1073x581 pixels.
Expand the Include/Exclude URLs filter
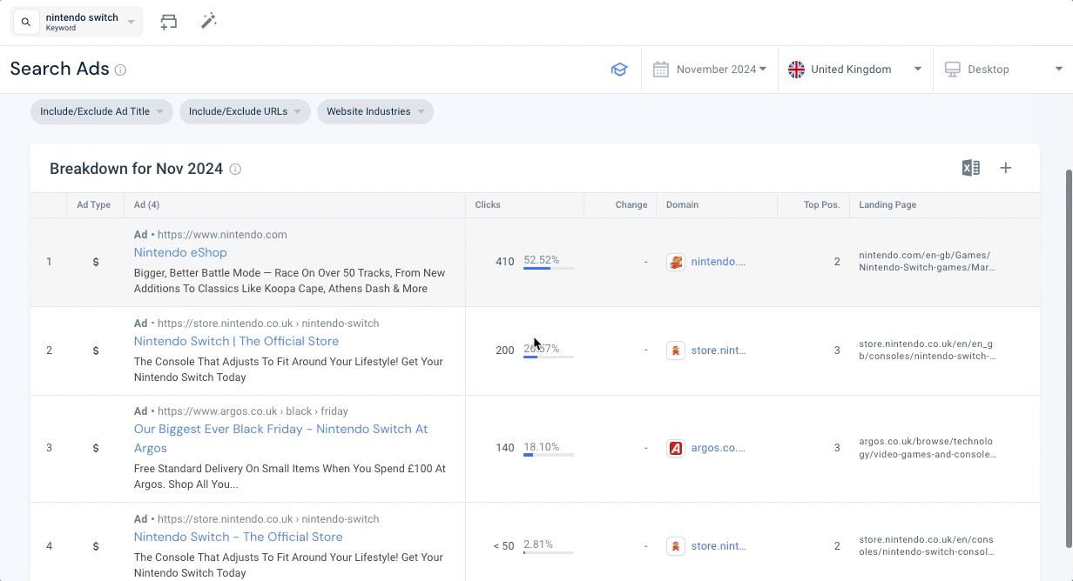[245, 111]
